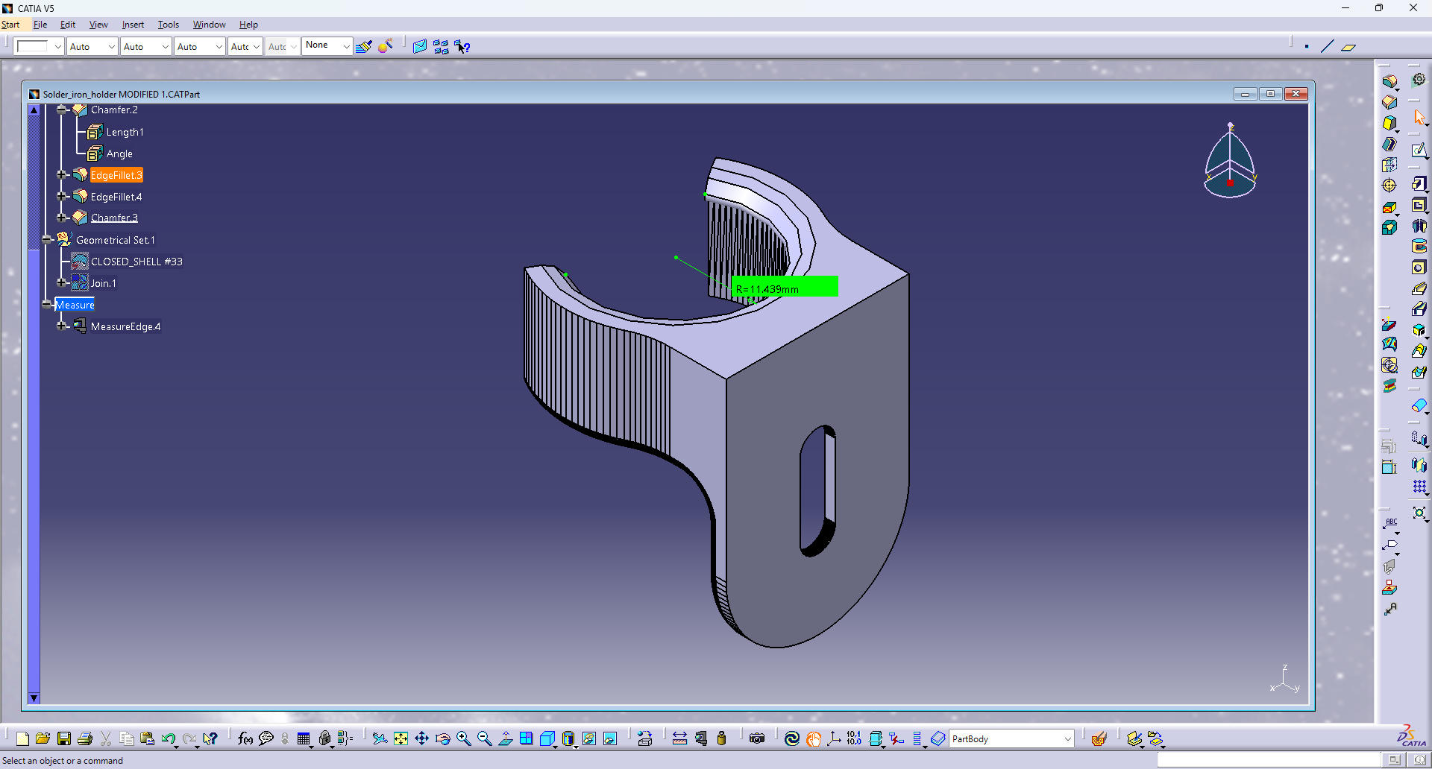Open the Insert menu
The width and height of the screenshot is (1432, 769).
pos(133,25)
